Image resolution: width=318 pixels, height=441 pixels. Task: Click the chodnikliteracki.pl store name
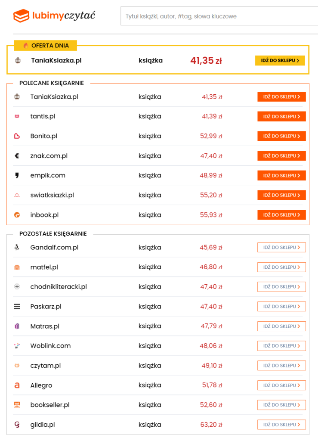(x=59, y=287)
